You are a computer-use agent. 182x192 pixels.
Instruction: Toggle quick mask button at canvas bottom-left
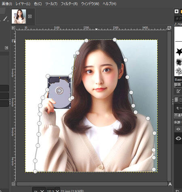pyautogui.click(x=13, y=184)
